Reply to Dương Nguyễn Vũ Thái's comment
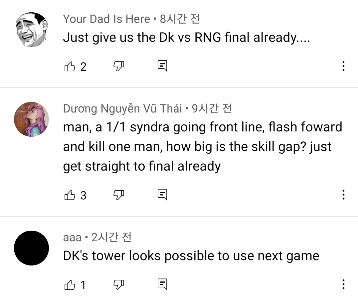Viewport: 358px width, 301px height. pos(162,195)
